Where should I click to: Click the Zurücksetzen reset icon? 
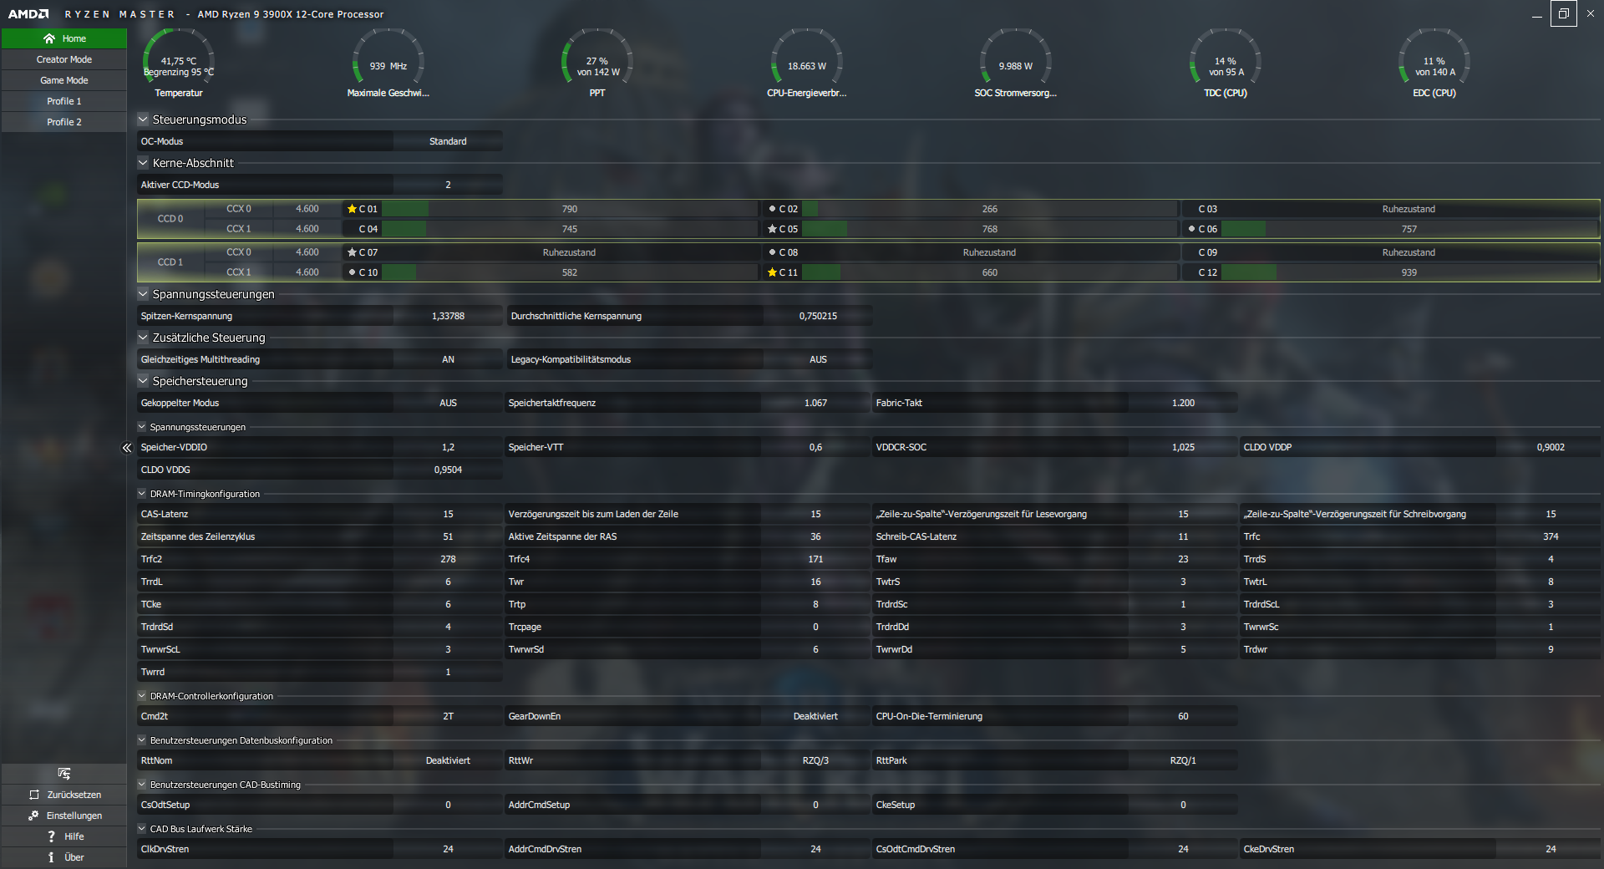[x=34, y=795]
